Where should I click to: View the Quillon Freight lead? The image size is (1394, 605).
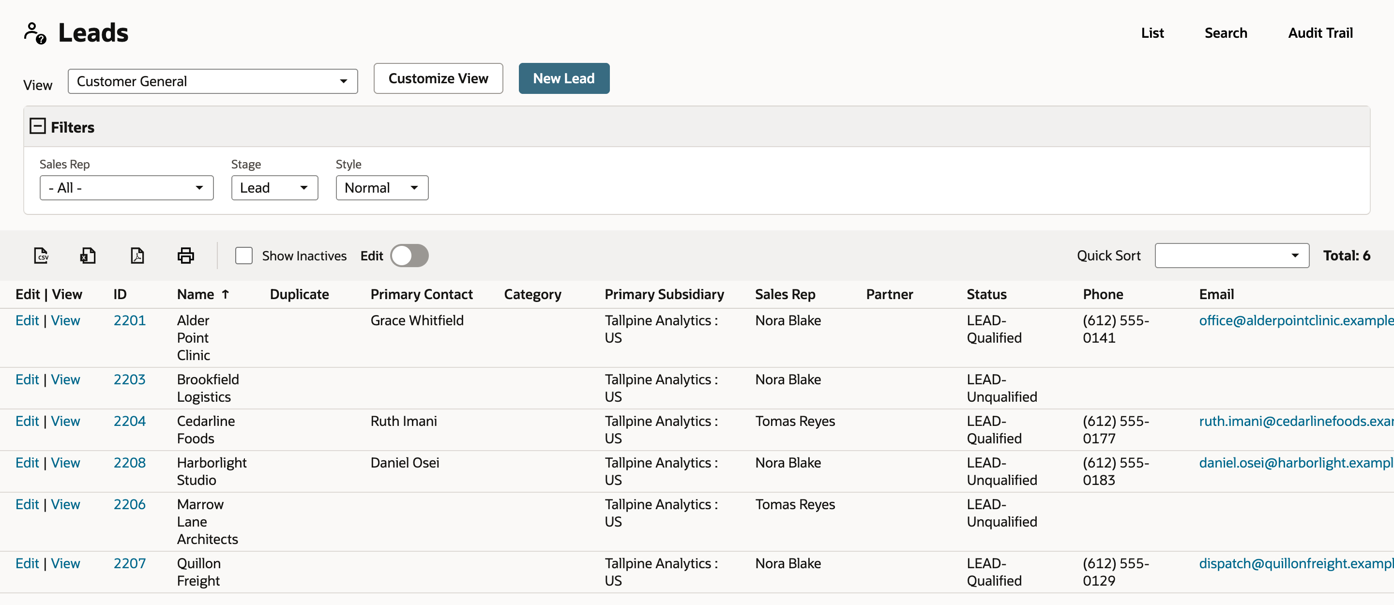65,563
